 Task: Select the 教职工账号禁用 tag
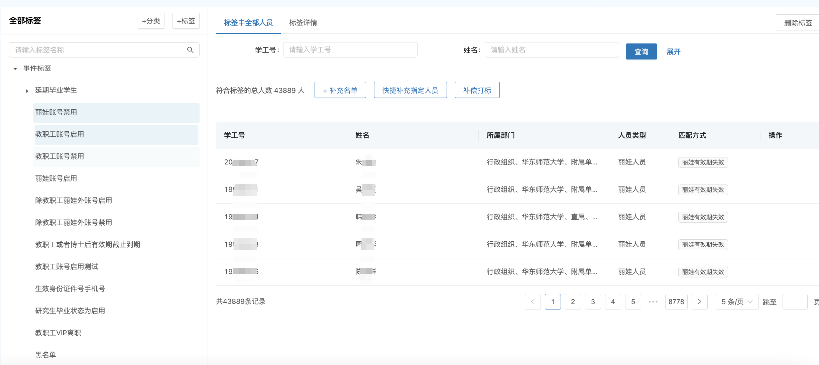[x=116, y=157]
